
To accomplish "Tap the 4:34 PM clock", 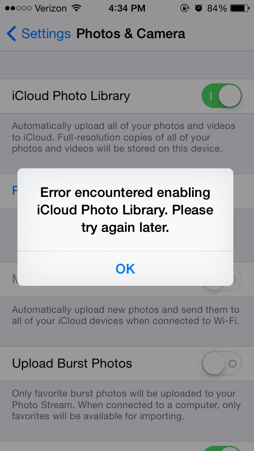I will point(127,8).
